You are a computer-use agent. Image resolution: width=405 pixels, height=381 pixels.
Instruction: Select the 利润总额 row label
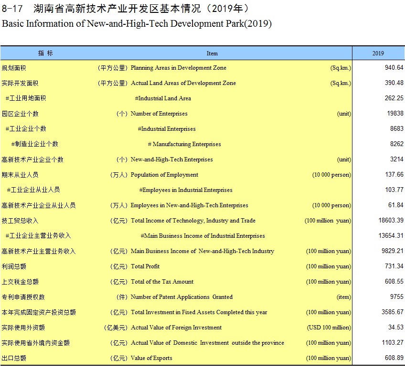14,266
